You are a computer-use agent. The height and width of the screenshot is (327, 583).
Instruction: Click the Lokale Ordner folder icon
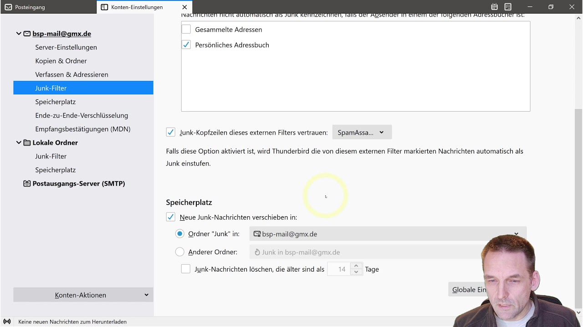click(27, 143)
